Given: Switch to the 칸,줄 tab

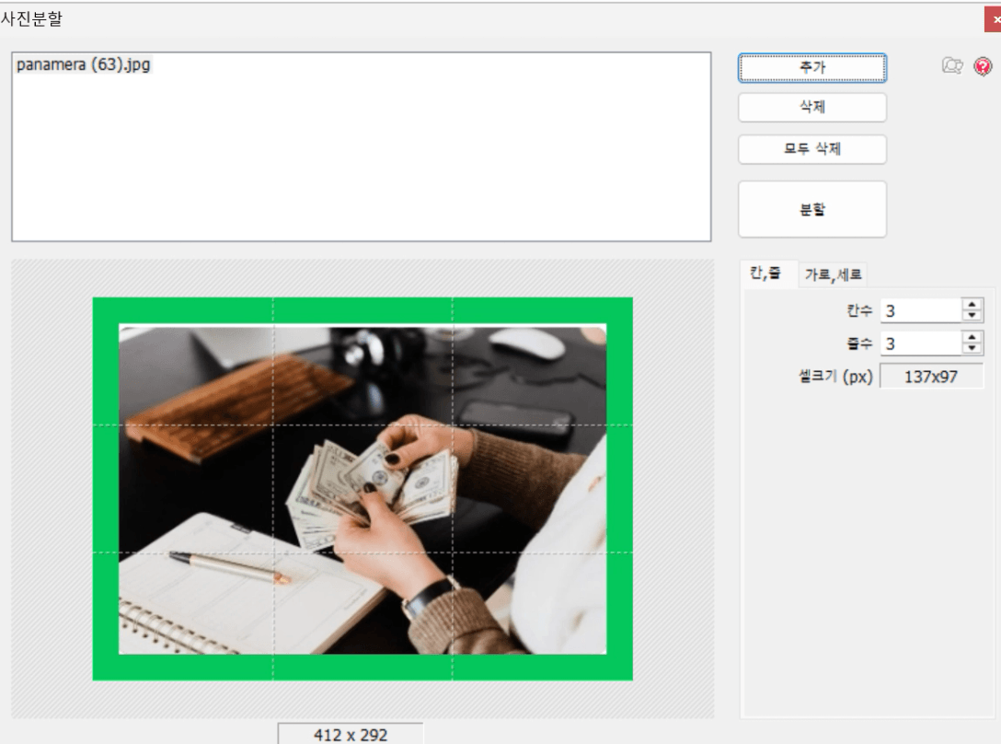Looking at the screenshot, I should [x=765, y=273].
